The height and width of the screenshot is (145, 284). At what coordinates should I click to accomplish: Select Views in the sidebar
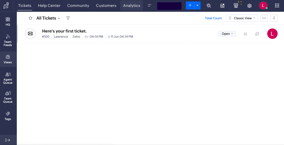pos(8,59)
